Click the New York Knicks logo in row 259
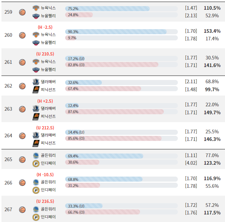This screenshot has width=225, height=222. coord(36,8)
